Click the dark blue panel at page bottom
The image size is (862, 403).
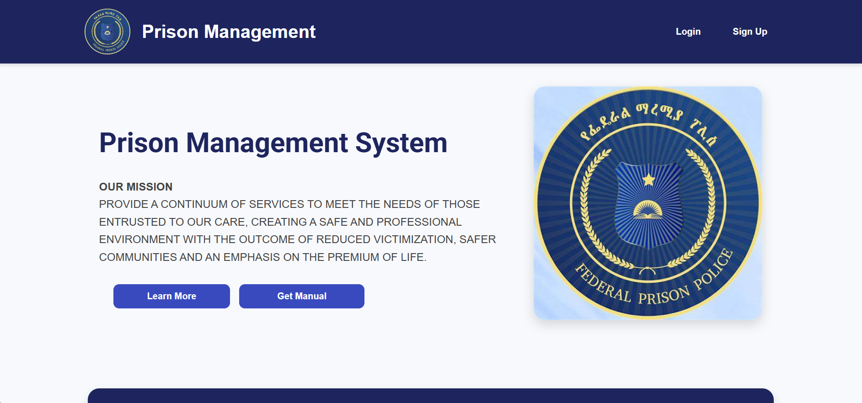[430, 396]
